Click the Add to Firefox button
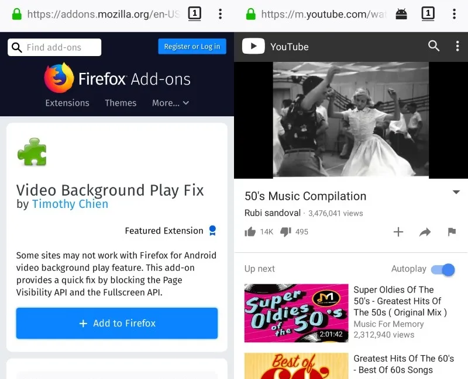The width and height of the screenshot is (468, 379). click(116, 323)
